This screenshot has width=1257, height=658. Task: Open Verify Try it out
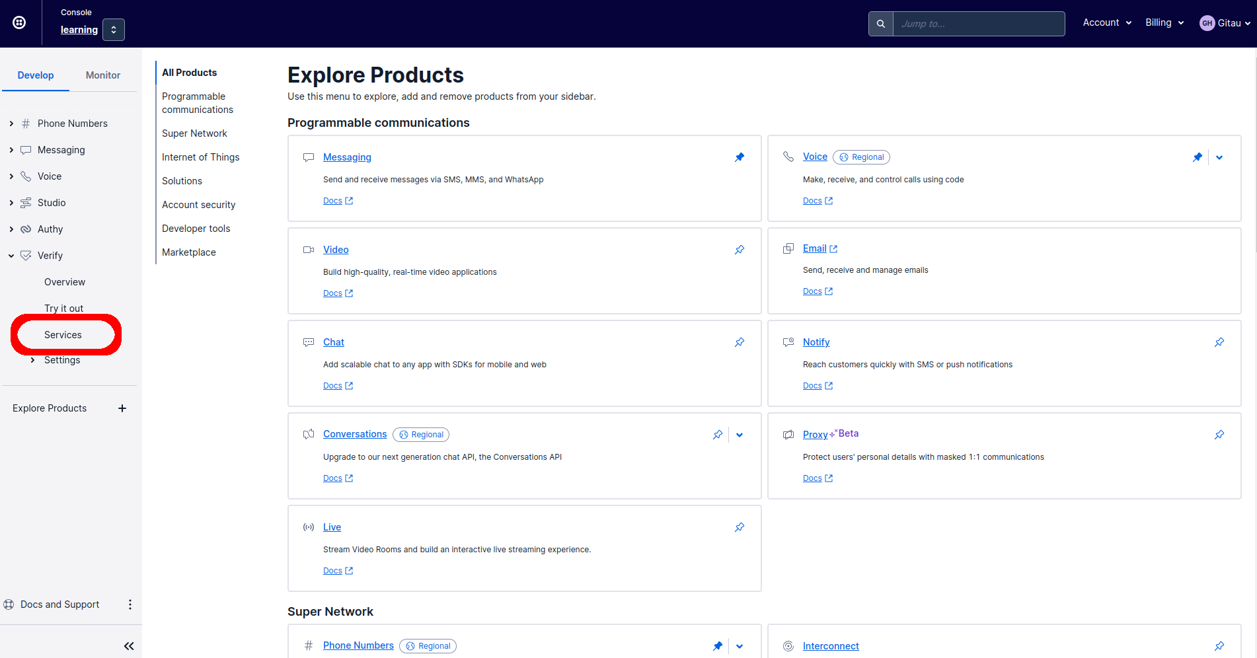[64, 309]
